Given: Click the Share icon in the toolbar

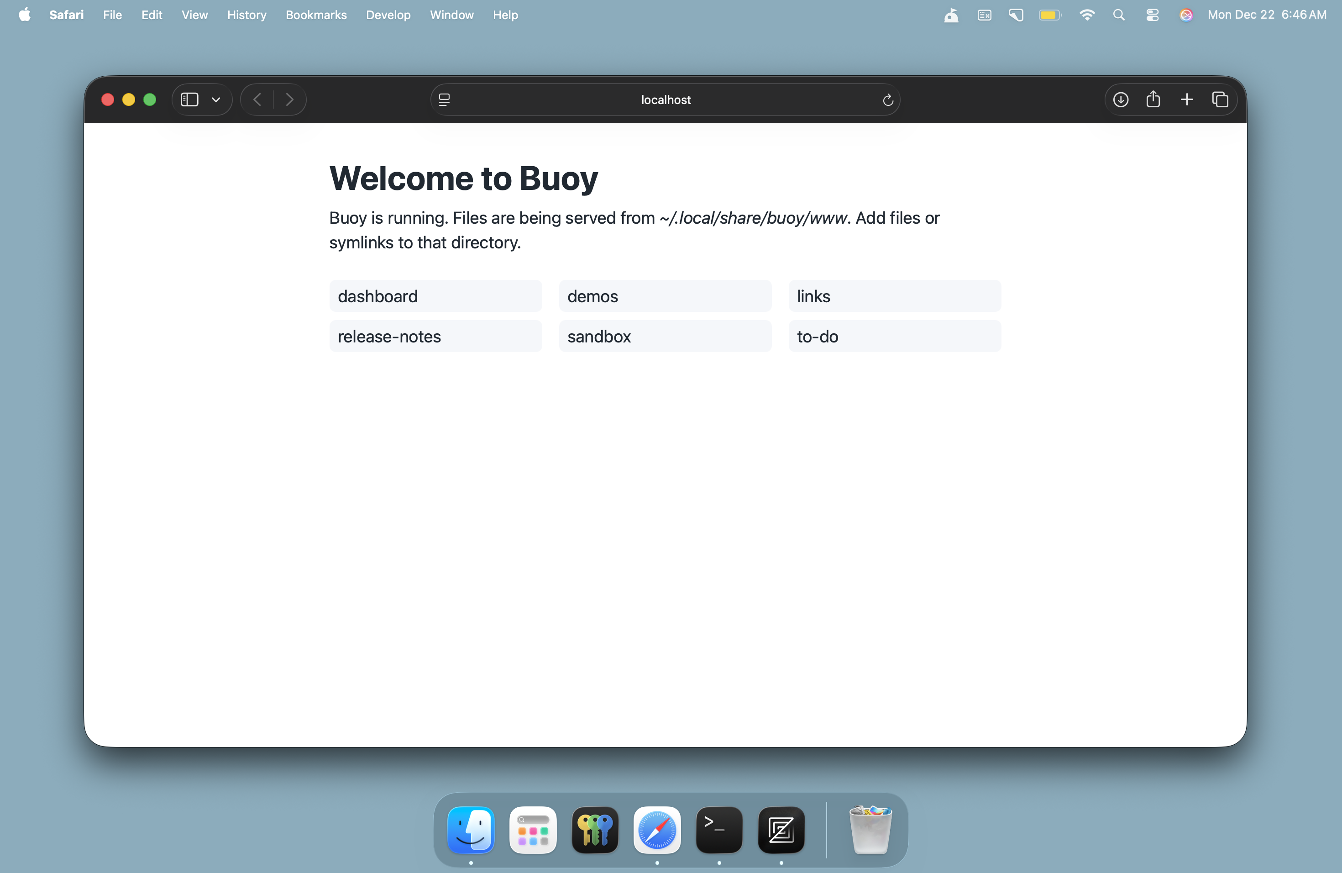Looking at the screenshot, I should tap(1153, 100).
